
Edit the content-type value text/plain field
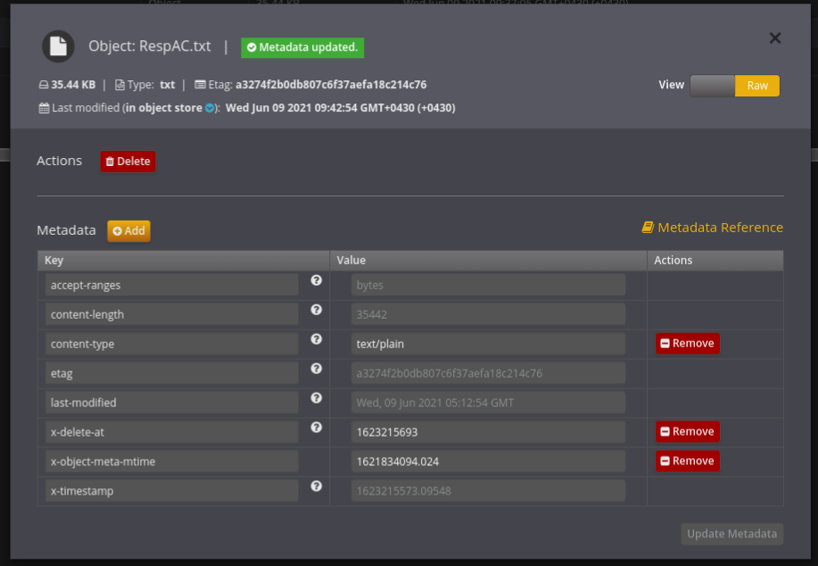click(488, 344)
